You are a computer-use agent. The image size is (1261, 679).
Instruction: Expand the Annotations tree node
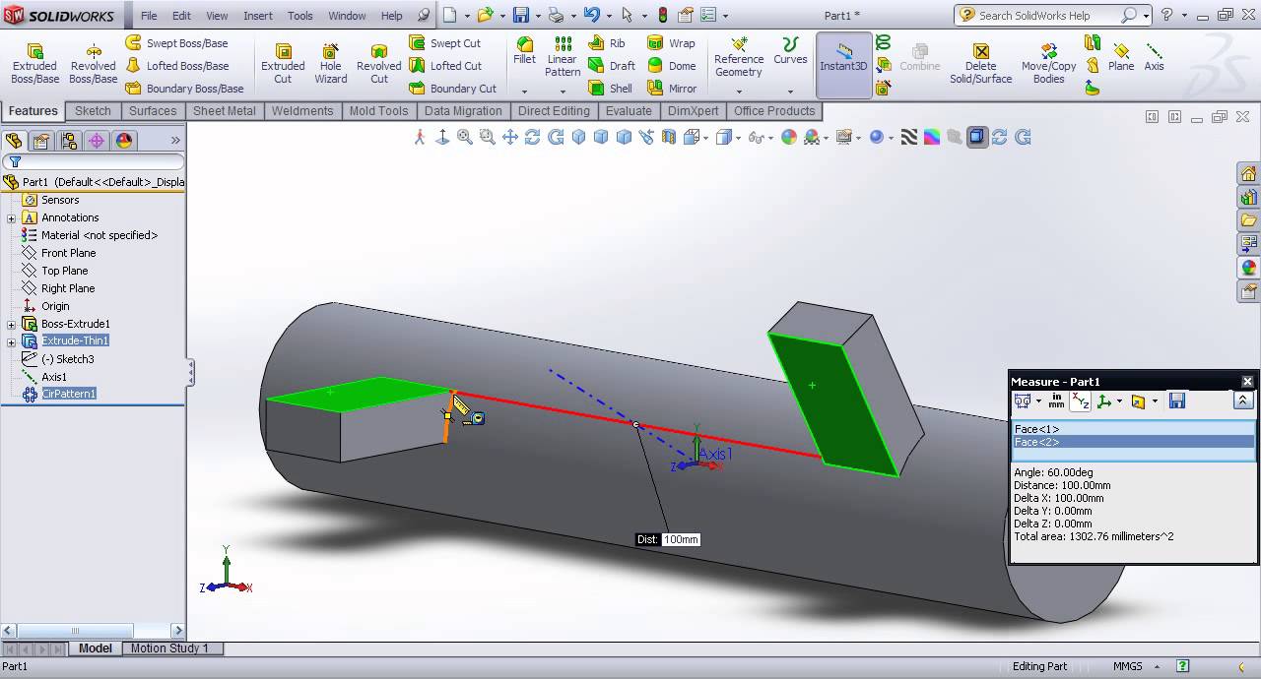point(12,217)
